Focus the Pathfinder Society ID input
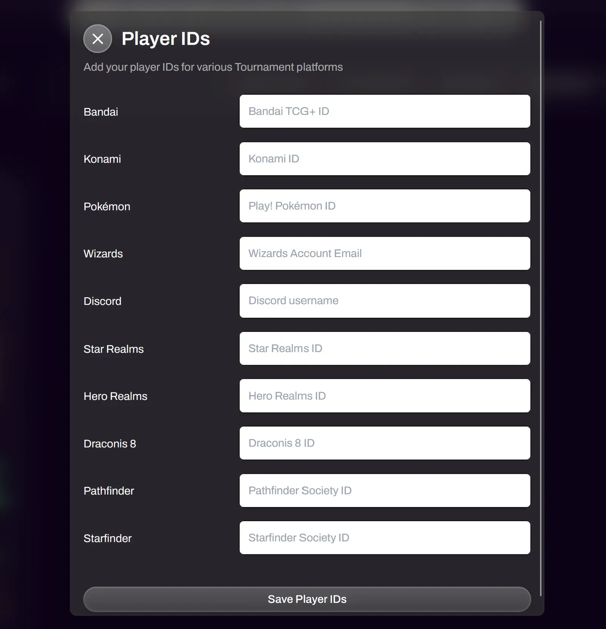This screenshot has height=629, width=606. pos(385,490)
